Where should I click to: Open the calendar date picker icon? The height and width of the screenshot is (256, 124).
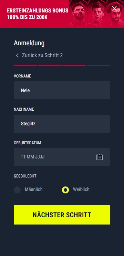coord(100,157)
